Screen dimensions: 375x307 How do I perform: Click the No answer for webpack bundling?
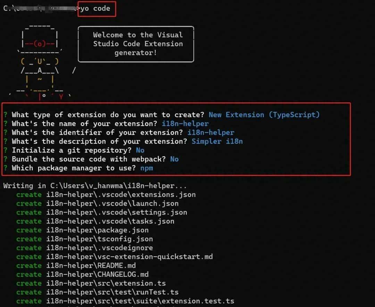click(x=174, y=159)
